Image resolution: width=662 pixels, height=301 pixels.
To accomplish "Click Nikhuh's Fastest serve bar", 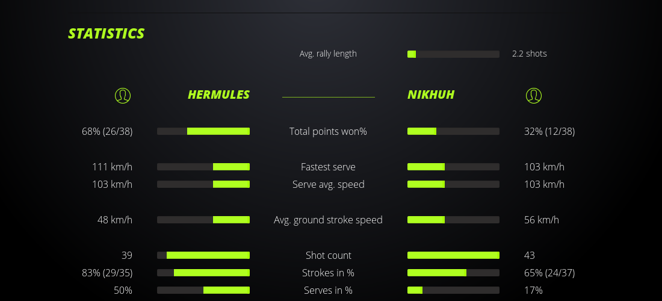I will point(453,167).
